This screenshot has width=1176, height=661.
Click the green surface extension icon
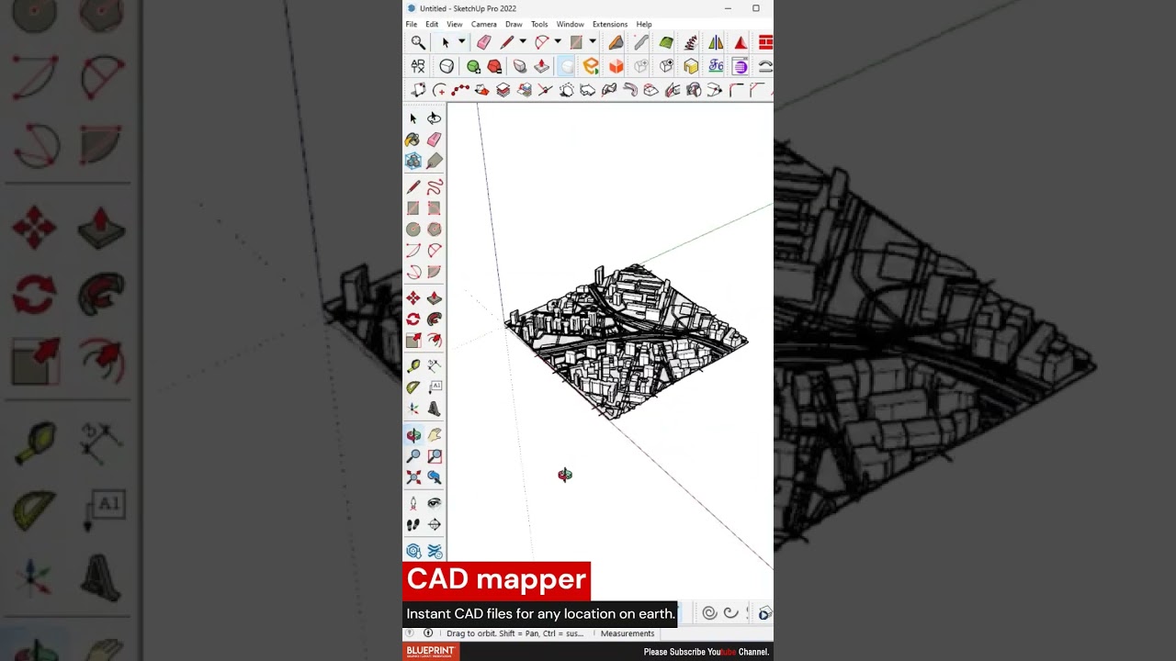tap(666, 42)
